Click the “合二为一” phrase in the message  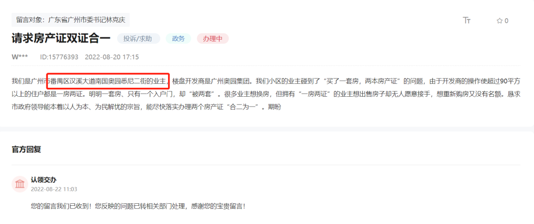pyautogui.click(x=244, y=108)
